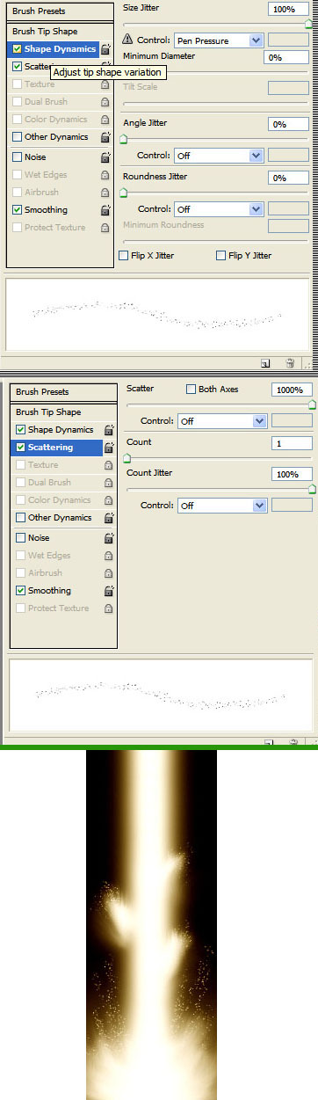Click the Count value input field
This screenshot has height=1100, width=318.
pos(292,445)
